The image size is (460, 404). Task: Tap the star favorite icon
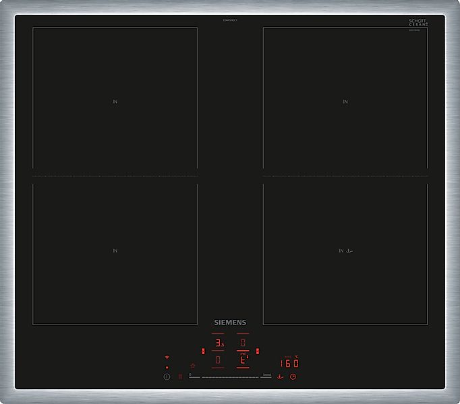pyautogui.click(x=193, y=366)
